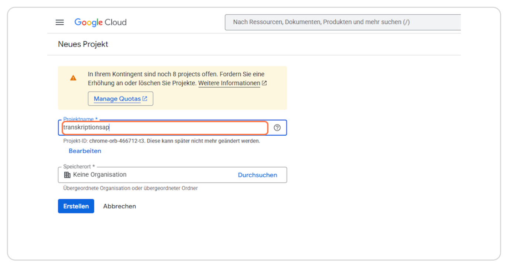The image size is (511, 265).
Task: Click Abbrechen to cancel project creation
Action: pos(119,206)
